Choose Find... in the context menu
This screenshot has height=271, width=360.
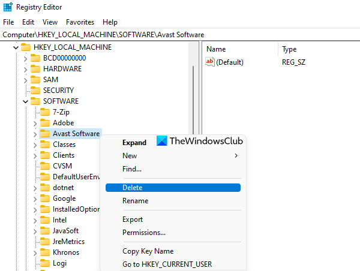173,169
